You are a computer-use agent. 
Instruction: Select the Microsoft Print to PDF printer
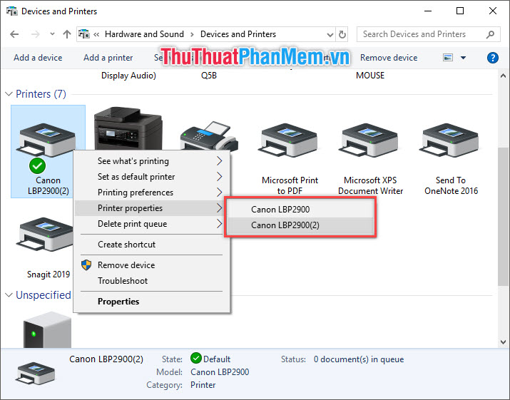(290, 159)
